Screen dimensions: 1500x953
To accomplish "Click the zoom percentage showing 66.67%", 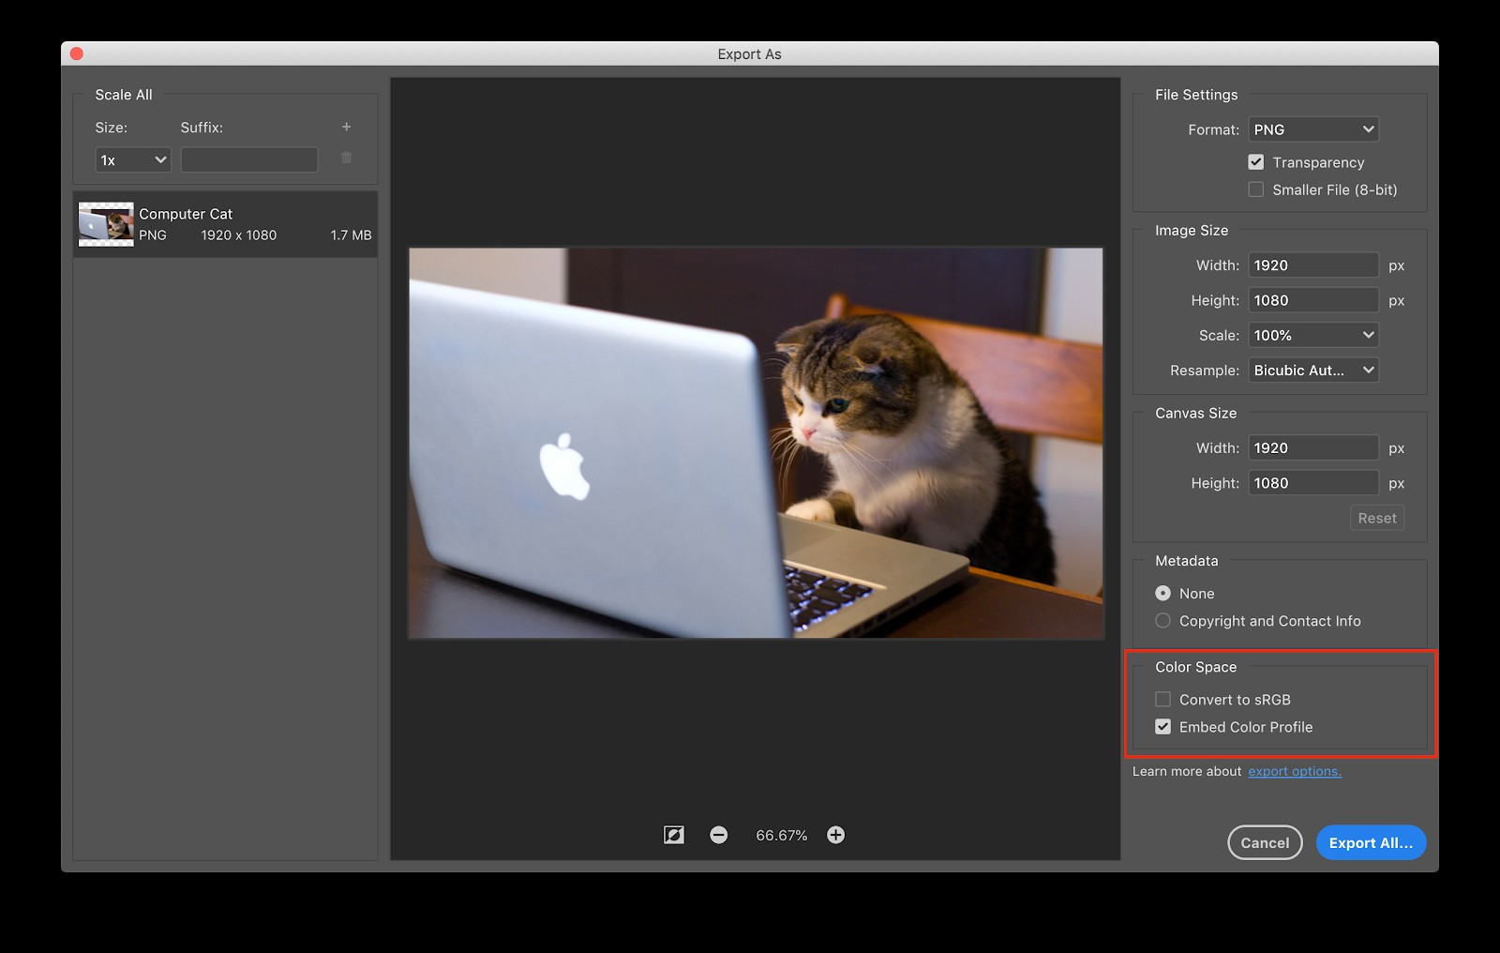I will point(781,834).
